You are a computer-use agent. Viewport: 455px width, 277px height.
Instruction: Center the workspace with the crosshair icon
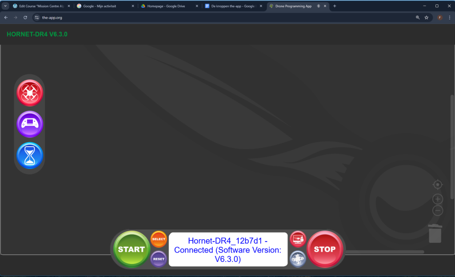[x=438, y=185]
